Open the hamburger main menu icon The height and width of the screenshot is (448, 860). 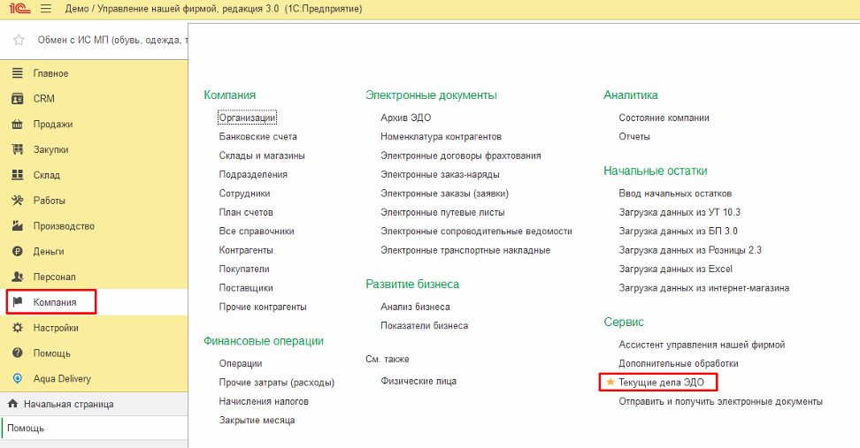(46, 9)
